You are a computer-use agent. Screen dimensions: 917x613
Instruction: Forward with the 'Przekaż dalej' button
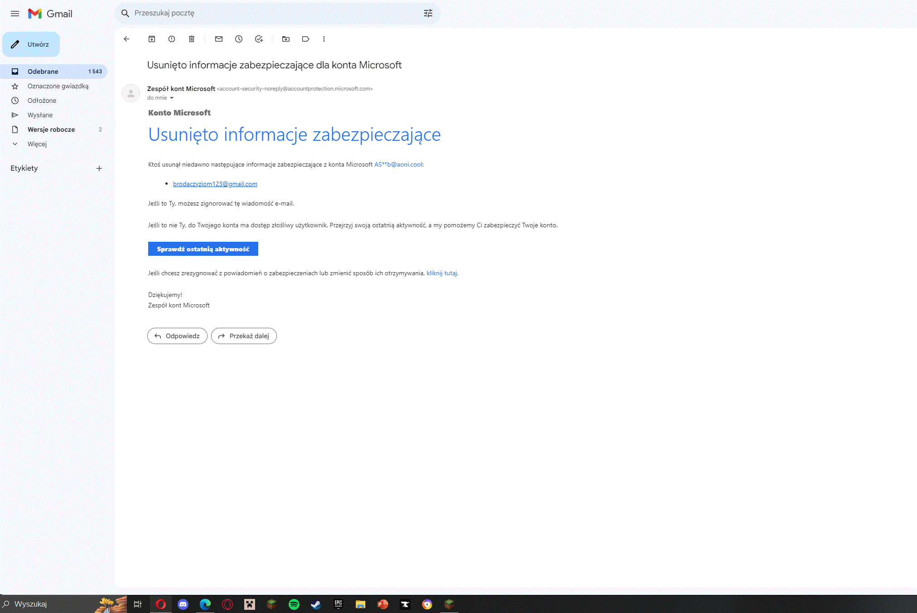(244, 336)
